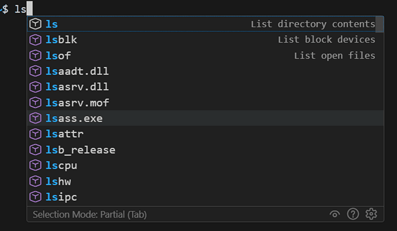Click the cube icon beside lsass.exe
The height and width of the screenshot is (231, 397).
[x=35, y=118]
